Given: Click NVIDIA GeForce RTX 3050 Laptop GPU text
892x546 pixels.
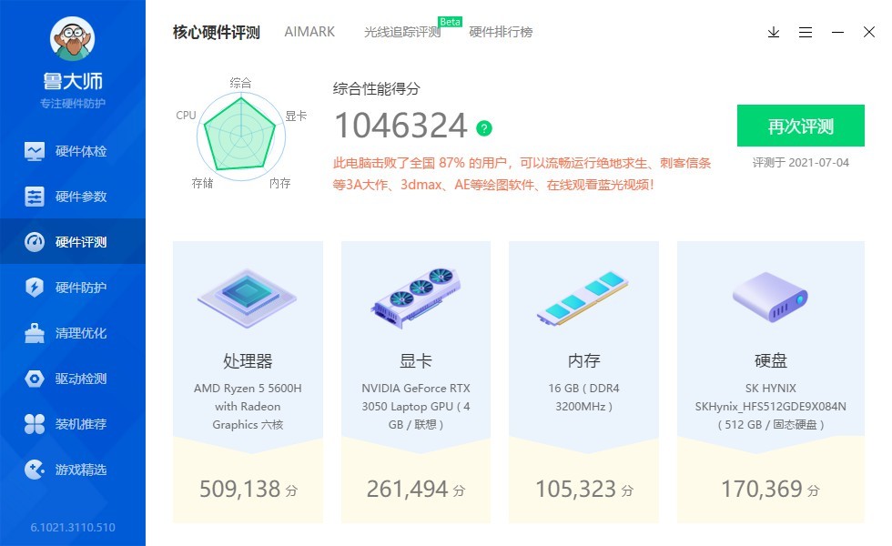Looking at the screenshot, I should [x=416, y=406].
